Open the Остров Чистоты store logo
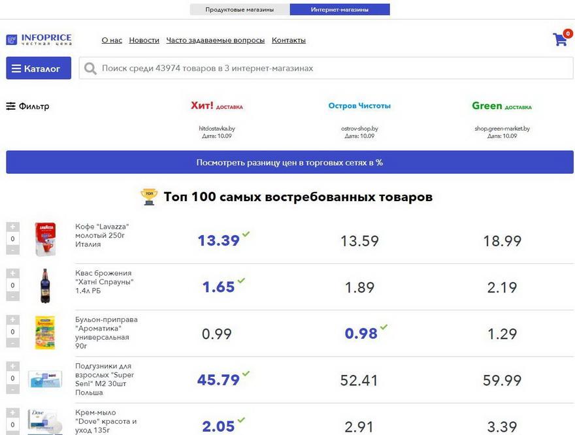 pyautogui.click(x=359, y=106)
